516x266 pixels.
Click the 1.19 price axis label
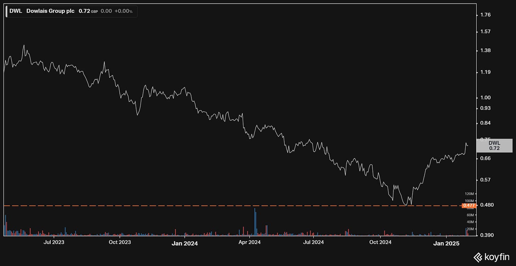[x=485, y=72]
